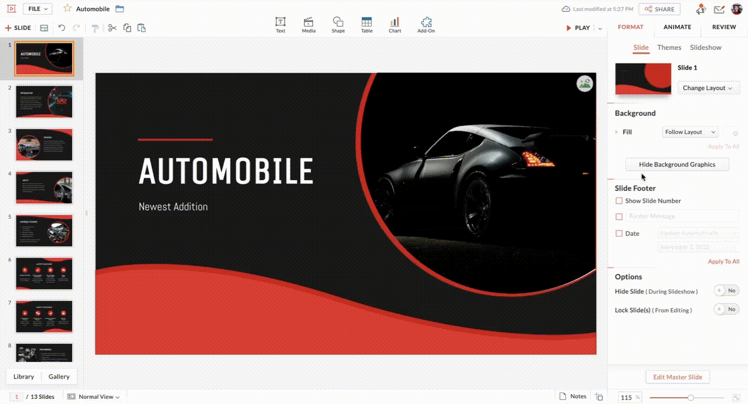
Task: Open the feedback envelope icon
Action: click(x=719, y=9)
